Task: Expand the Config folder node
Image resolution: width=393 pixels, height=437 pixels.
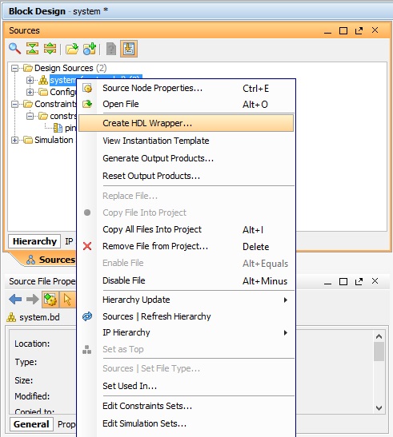Action: coord(30,92)
